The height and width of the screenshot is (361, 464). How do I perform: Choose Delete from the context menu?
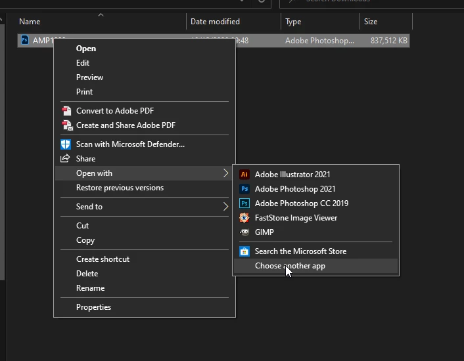click(x=145, y=274)
